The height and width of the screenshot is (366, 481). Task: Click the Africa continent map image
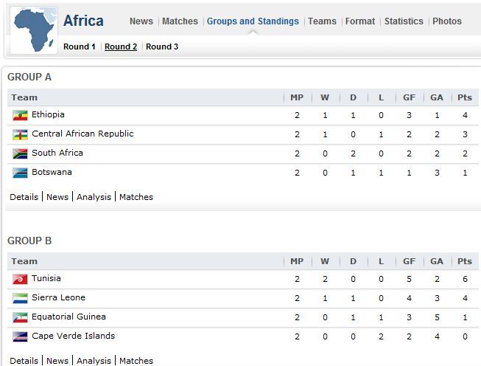coord(34,30)
